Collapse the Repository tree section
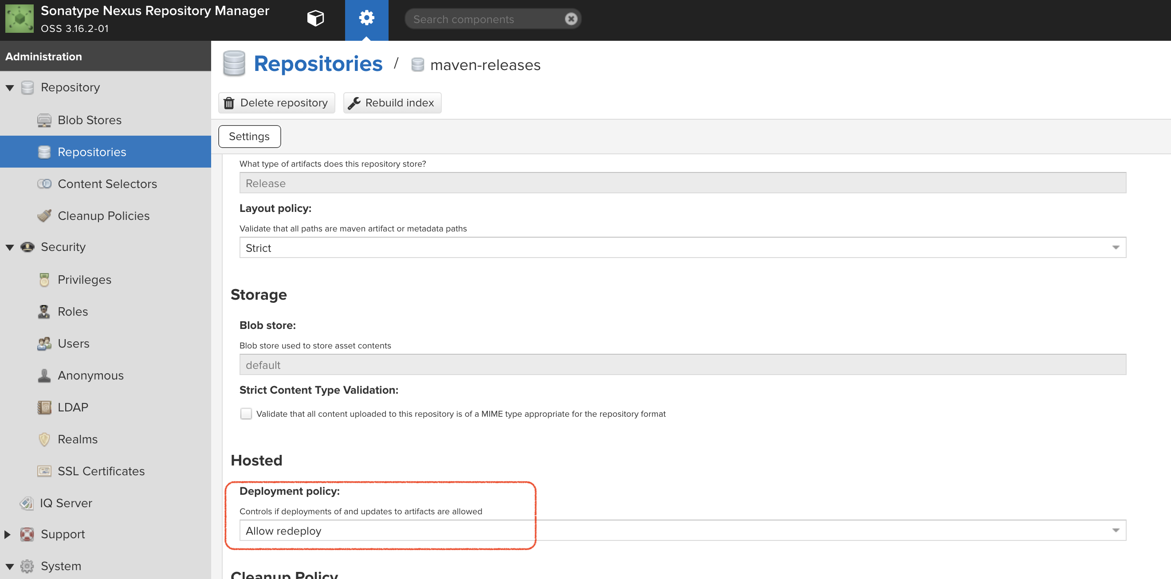The height and width of the screenshot is (579, 1171). click(10, 88)
